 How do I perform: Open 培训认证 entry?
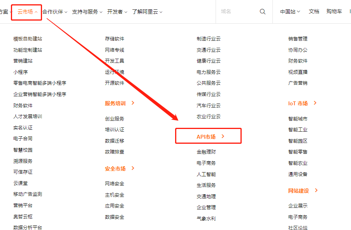[114, 130]
